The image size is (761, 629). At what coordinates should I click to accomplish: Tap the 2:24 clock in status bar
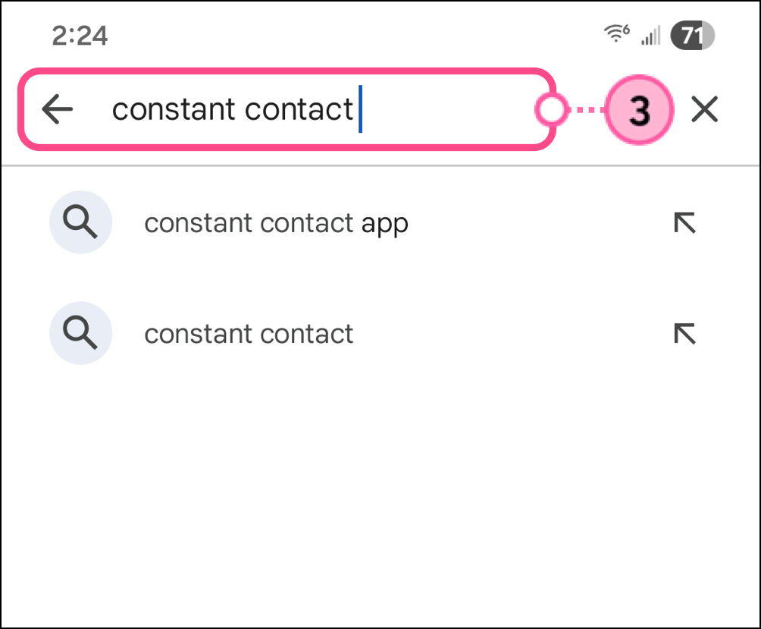[x=80, y=35]
